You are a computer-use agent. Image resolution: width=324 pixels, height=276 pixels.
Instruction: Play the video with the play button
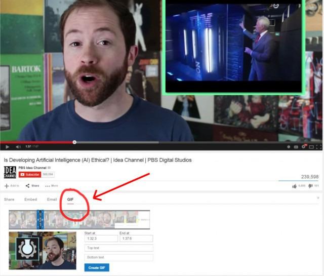[x=8, y=147]
